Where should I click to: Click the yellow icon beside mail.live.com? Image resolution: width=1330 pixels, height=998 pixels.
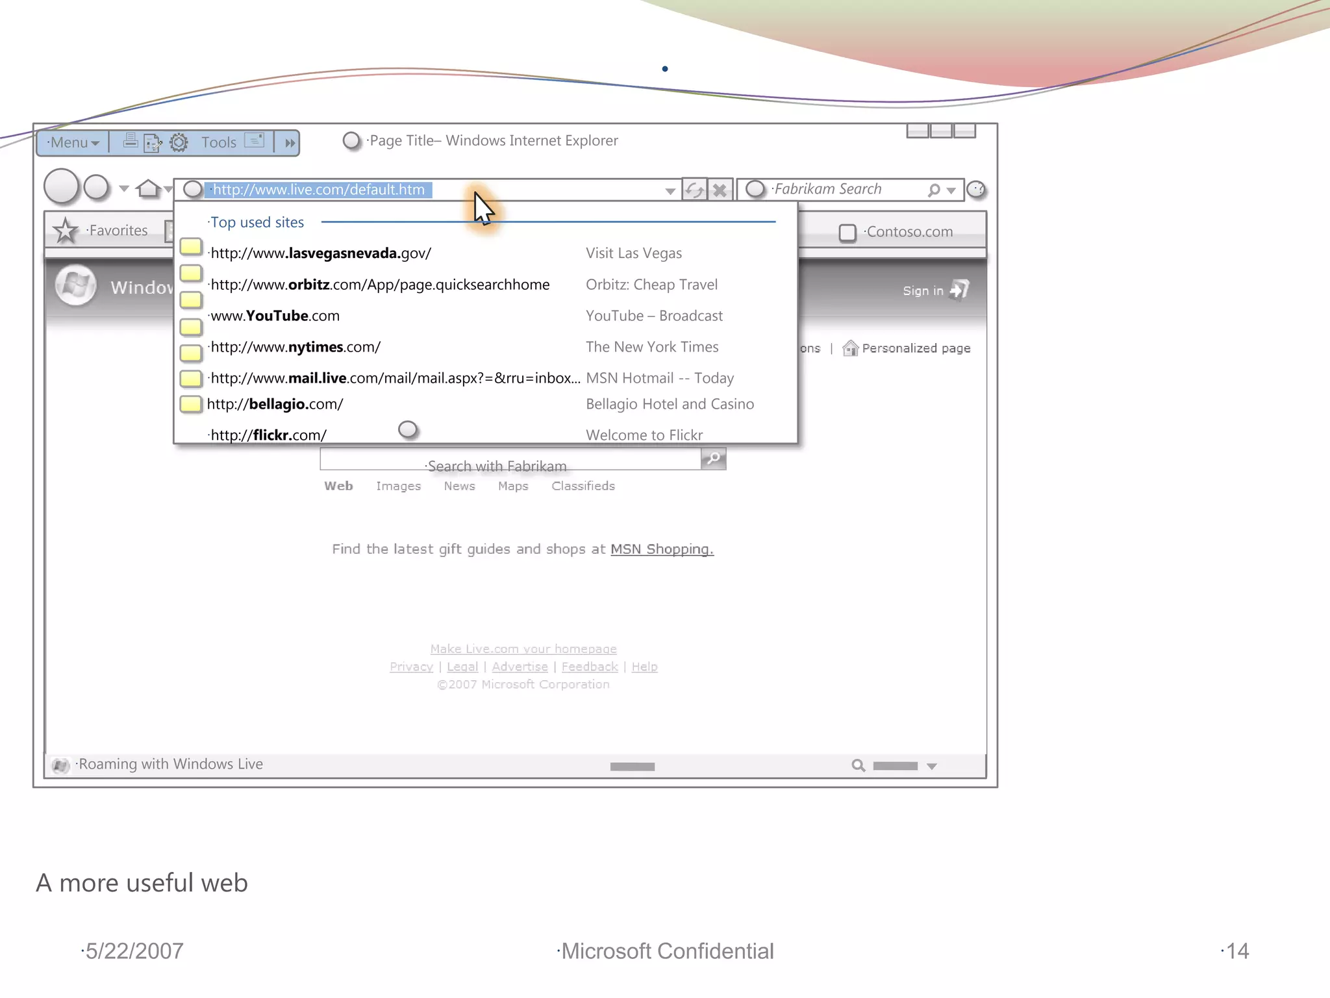click(x=190, y=378)
